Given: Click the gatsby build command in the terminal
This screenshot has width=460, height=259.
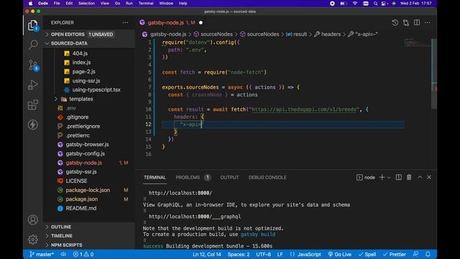Looking at the screenshot, I should pyautogui.click(x=258, y=235).
